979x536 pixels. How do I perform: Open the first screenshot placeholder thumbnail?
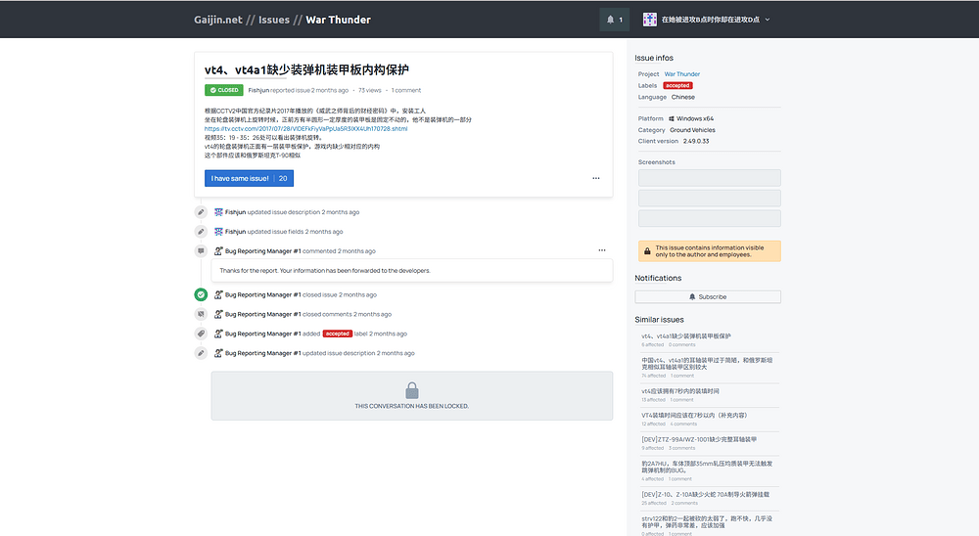click(709, 177)
